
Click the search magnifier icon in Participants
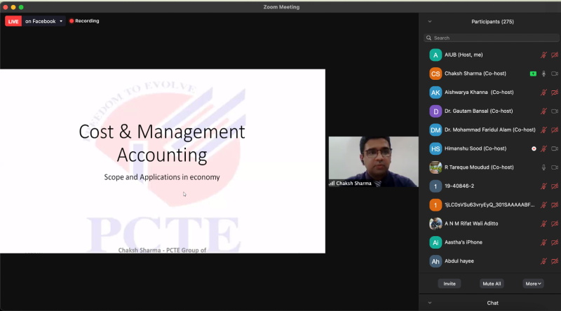pos(429,38)
